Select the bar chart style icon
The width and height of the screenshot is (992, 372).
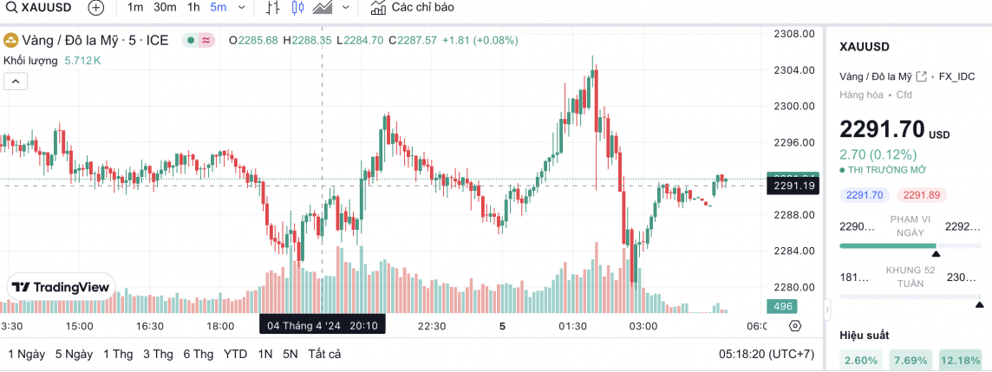point(273,8)
